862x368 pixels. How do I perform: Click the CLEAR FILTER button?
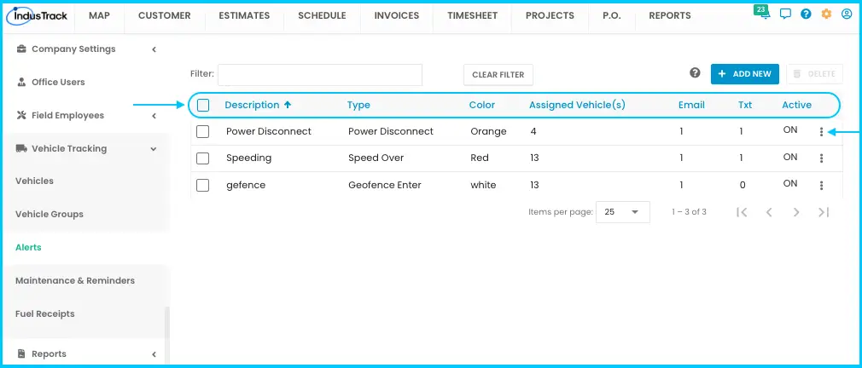click(498, 75)
